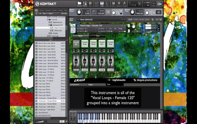Toggle the Reference Tone On button

(153, 13)
